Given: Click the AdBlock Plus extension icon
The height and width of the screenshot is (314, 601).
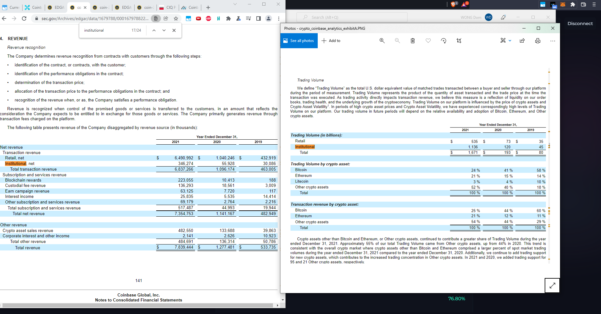Looking at the screenshot, I should [x=208, y=18].
